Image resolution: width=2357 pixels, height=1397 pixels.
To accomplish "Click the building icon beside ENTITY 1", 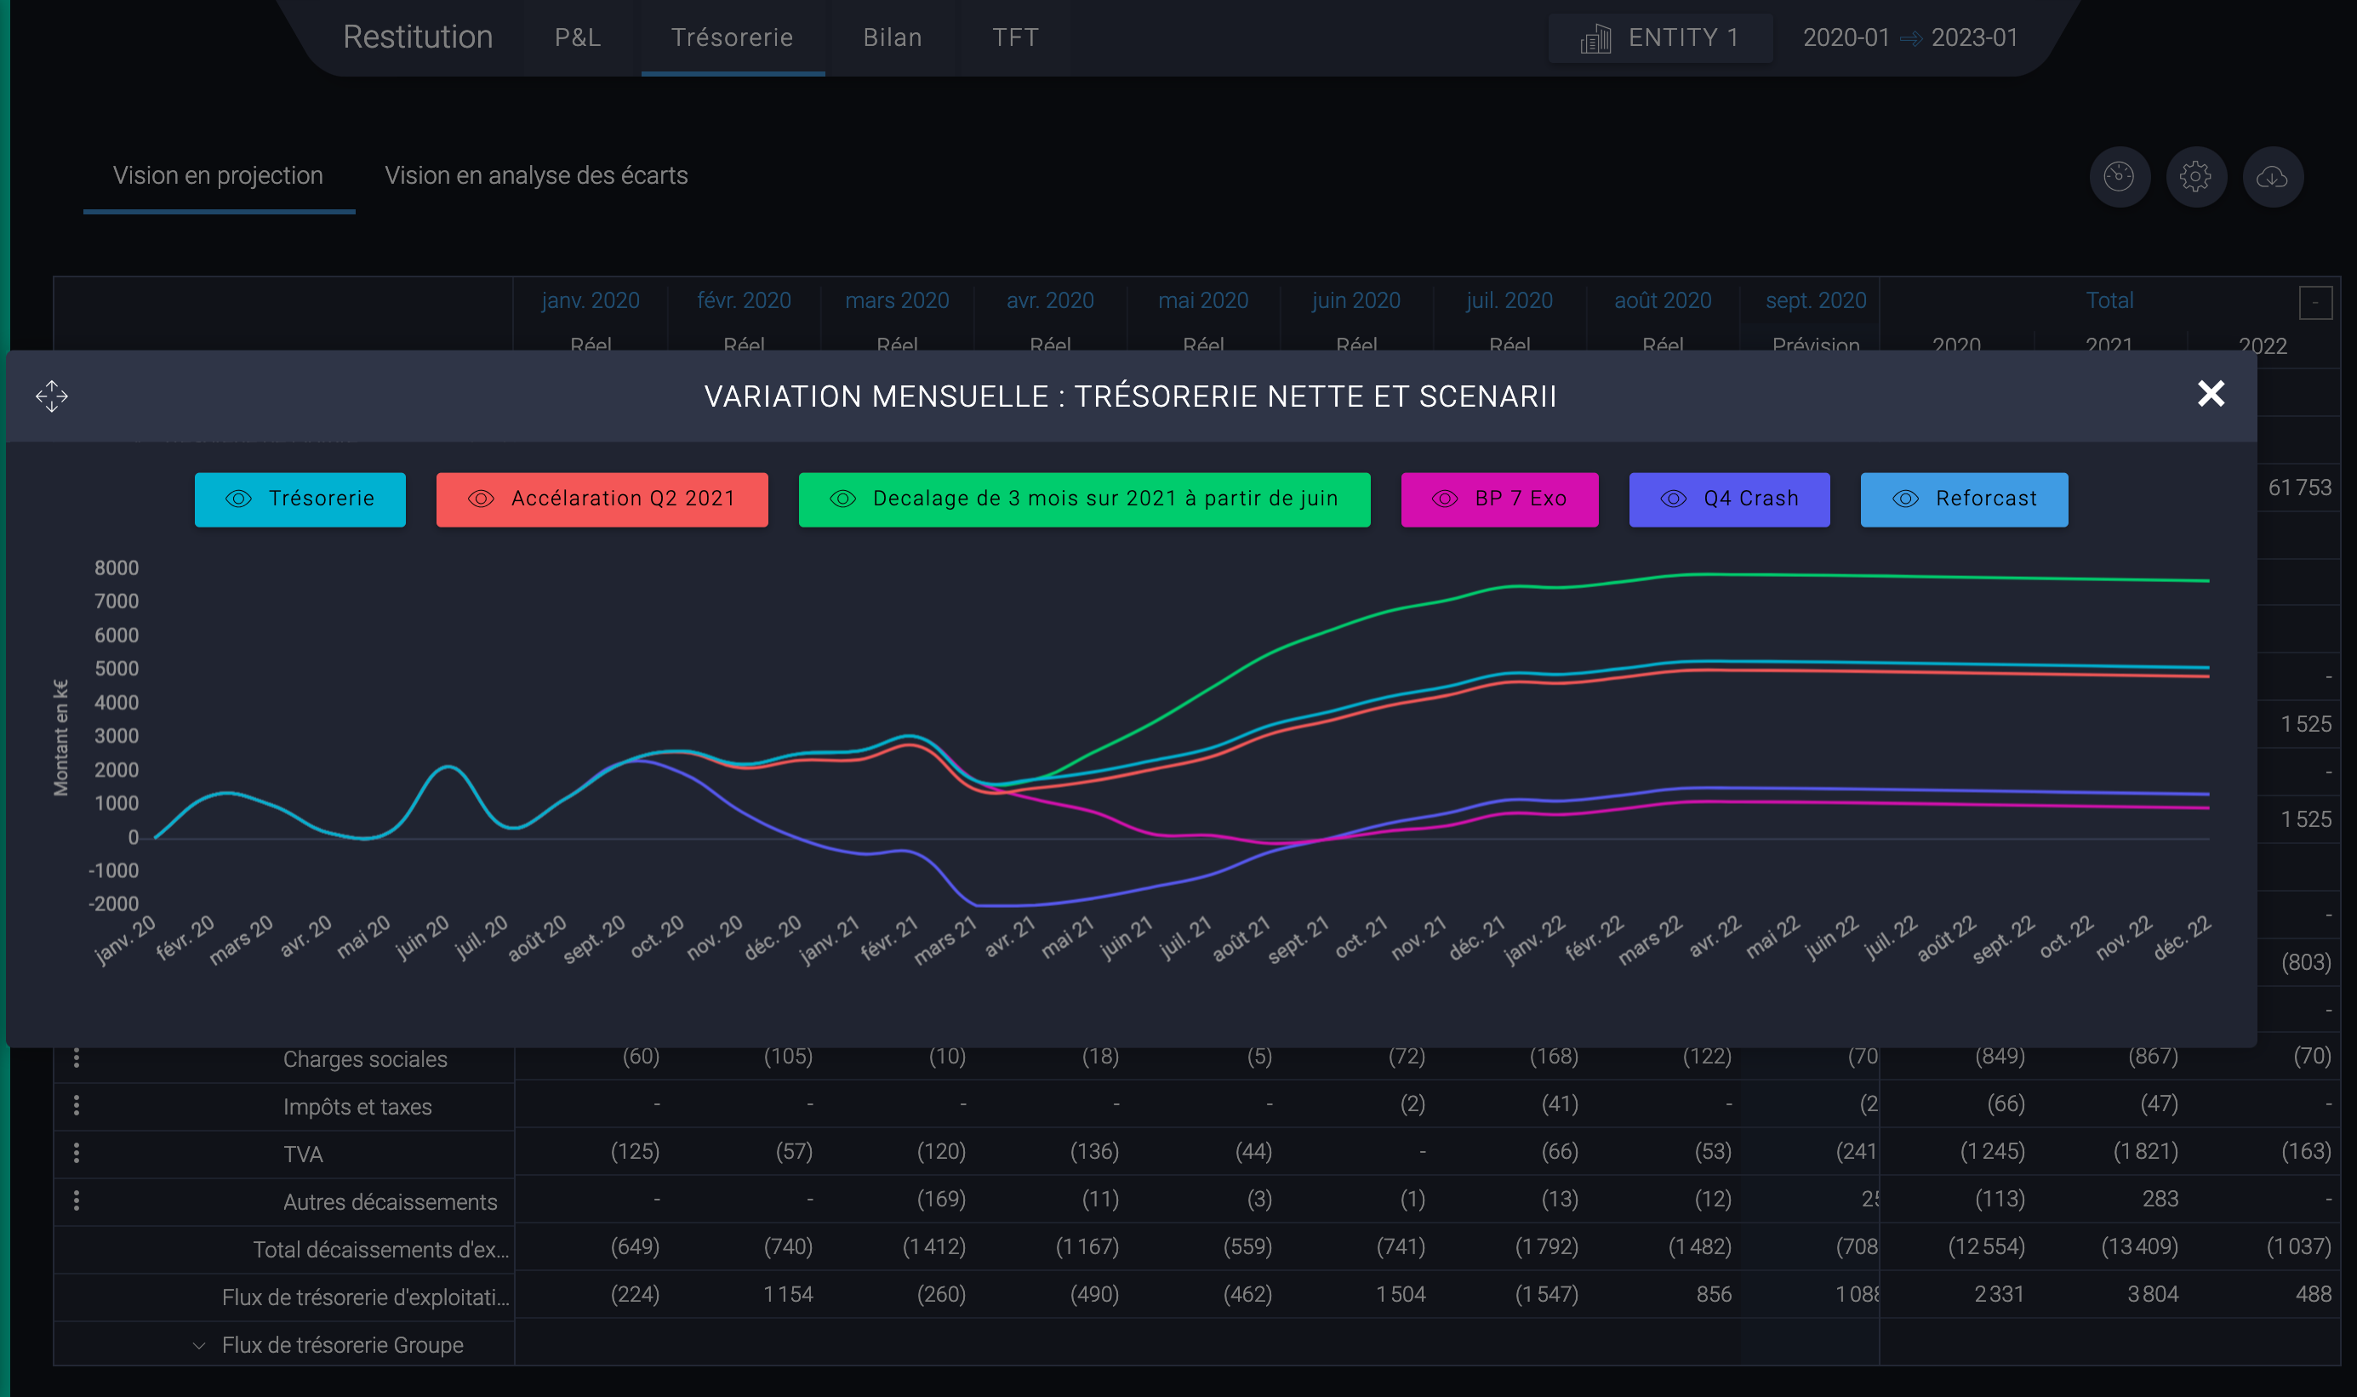I will (1595, 38).
